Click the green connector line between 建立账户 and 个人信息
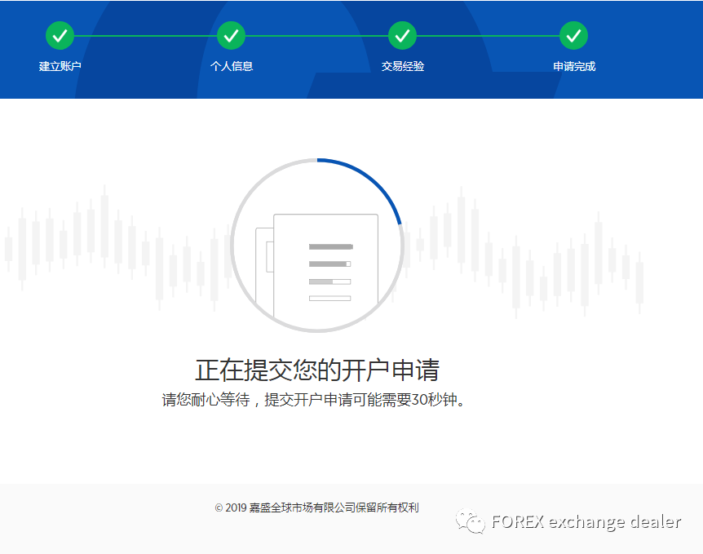Image resolution: width=703 pixels, height=554 pixels. click(145, 35)
